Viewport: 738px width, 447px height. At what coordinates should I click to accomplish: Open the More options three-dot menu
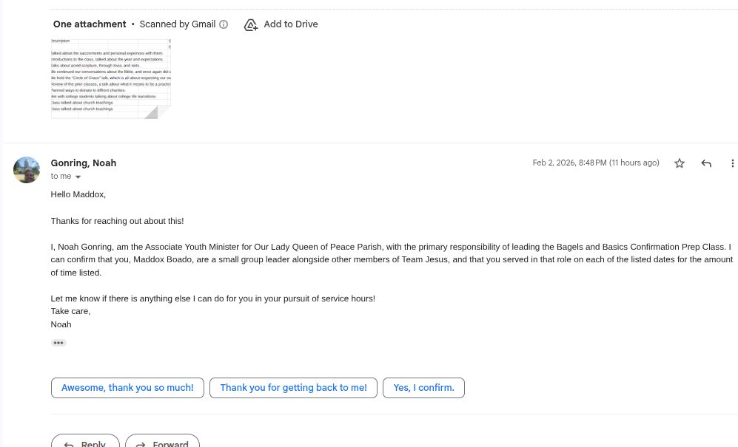coord(732,163)
